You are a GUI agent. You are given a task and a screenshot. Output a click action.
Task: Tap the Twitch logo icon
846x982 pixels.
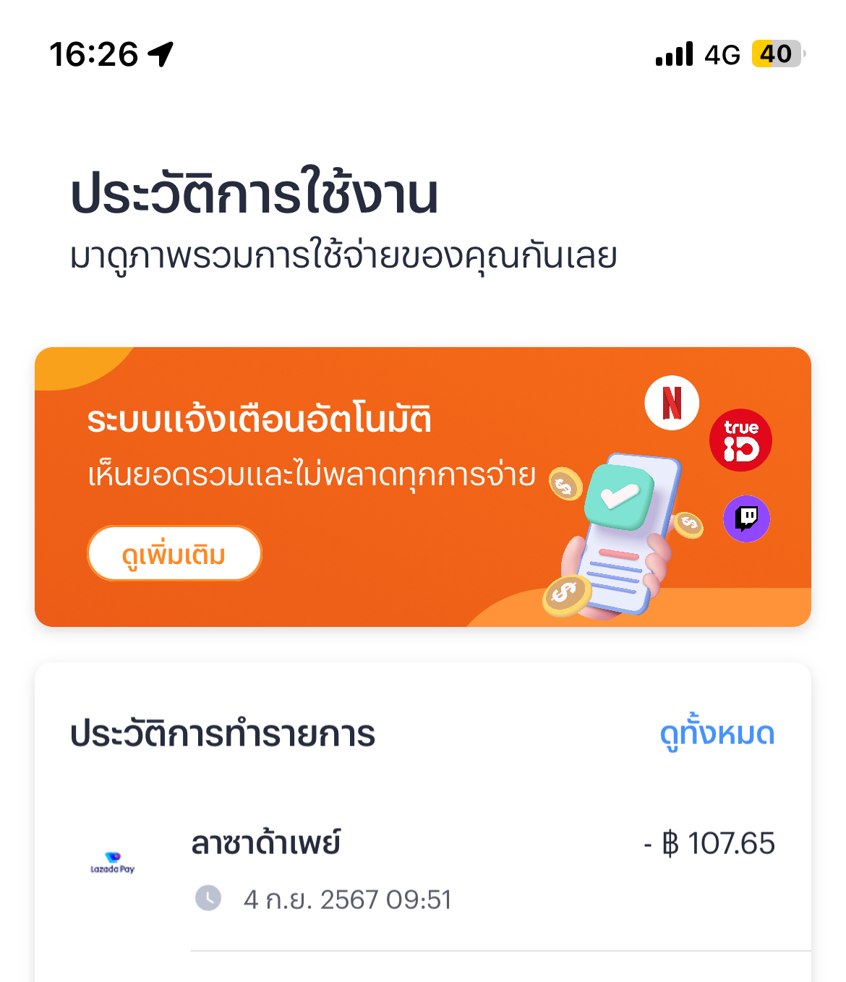pyautogui.click(x=747, y=518)
